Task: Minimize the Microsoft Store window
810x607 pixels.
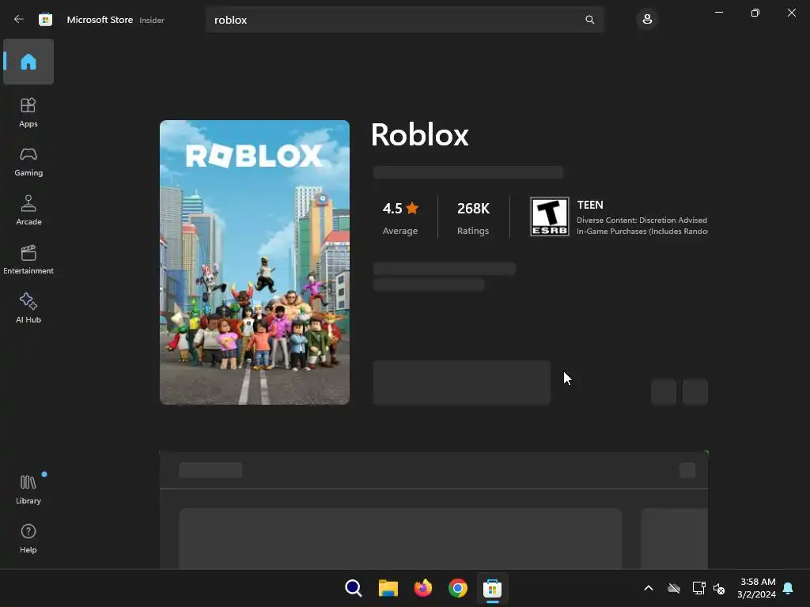Action: click(x=718, y=13)
